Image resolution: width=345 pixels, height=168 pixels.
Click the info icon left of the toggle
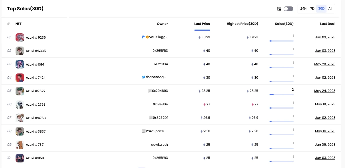pyautogui.click(x=279, y=9)
